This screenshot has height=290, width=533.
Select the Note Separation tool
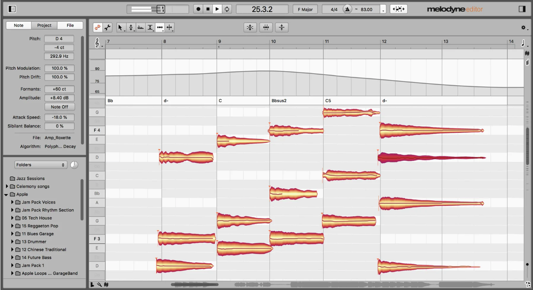[x=169, y=27]
